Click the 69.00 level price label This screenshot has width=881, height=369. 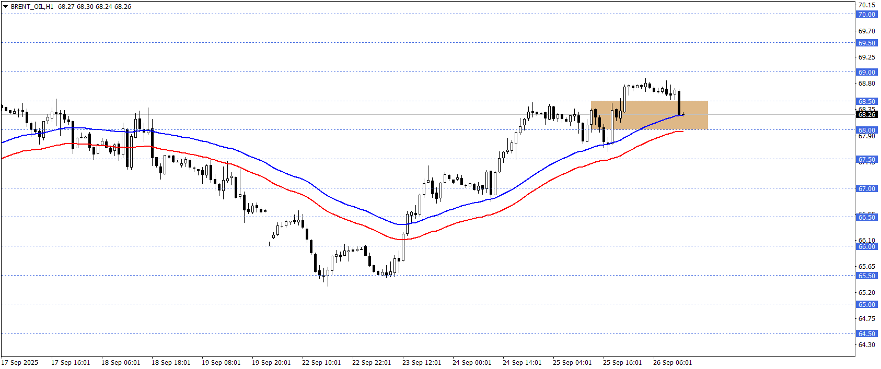click(866, 72)
